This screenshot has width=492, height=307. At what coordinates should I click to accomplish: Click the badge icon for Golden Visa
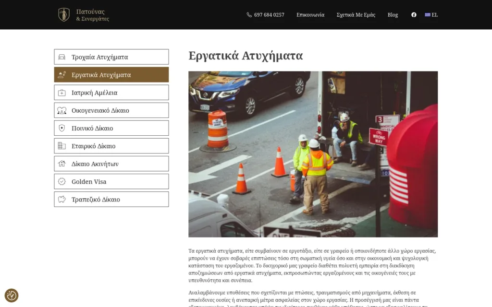[61, 182]
